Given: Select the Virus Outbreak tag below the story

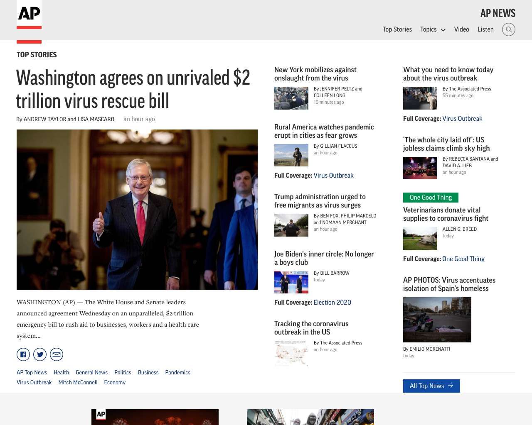Looking at the screenshot, I should [34, 383].
